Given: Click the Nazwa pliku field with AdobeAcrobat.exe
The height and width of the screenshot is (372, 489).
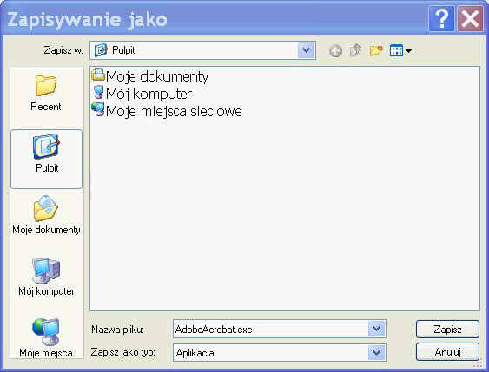Looking at the screenshot, I should (x=280, y=329).
